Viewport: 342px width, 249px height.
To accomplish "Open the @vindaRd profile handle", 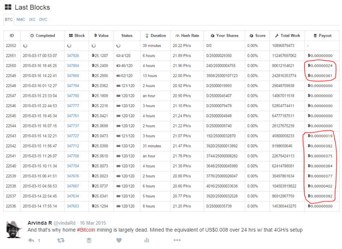I will click(64, 223).
